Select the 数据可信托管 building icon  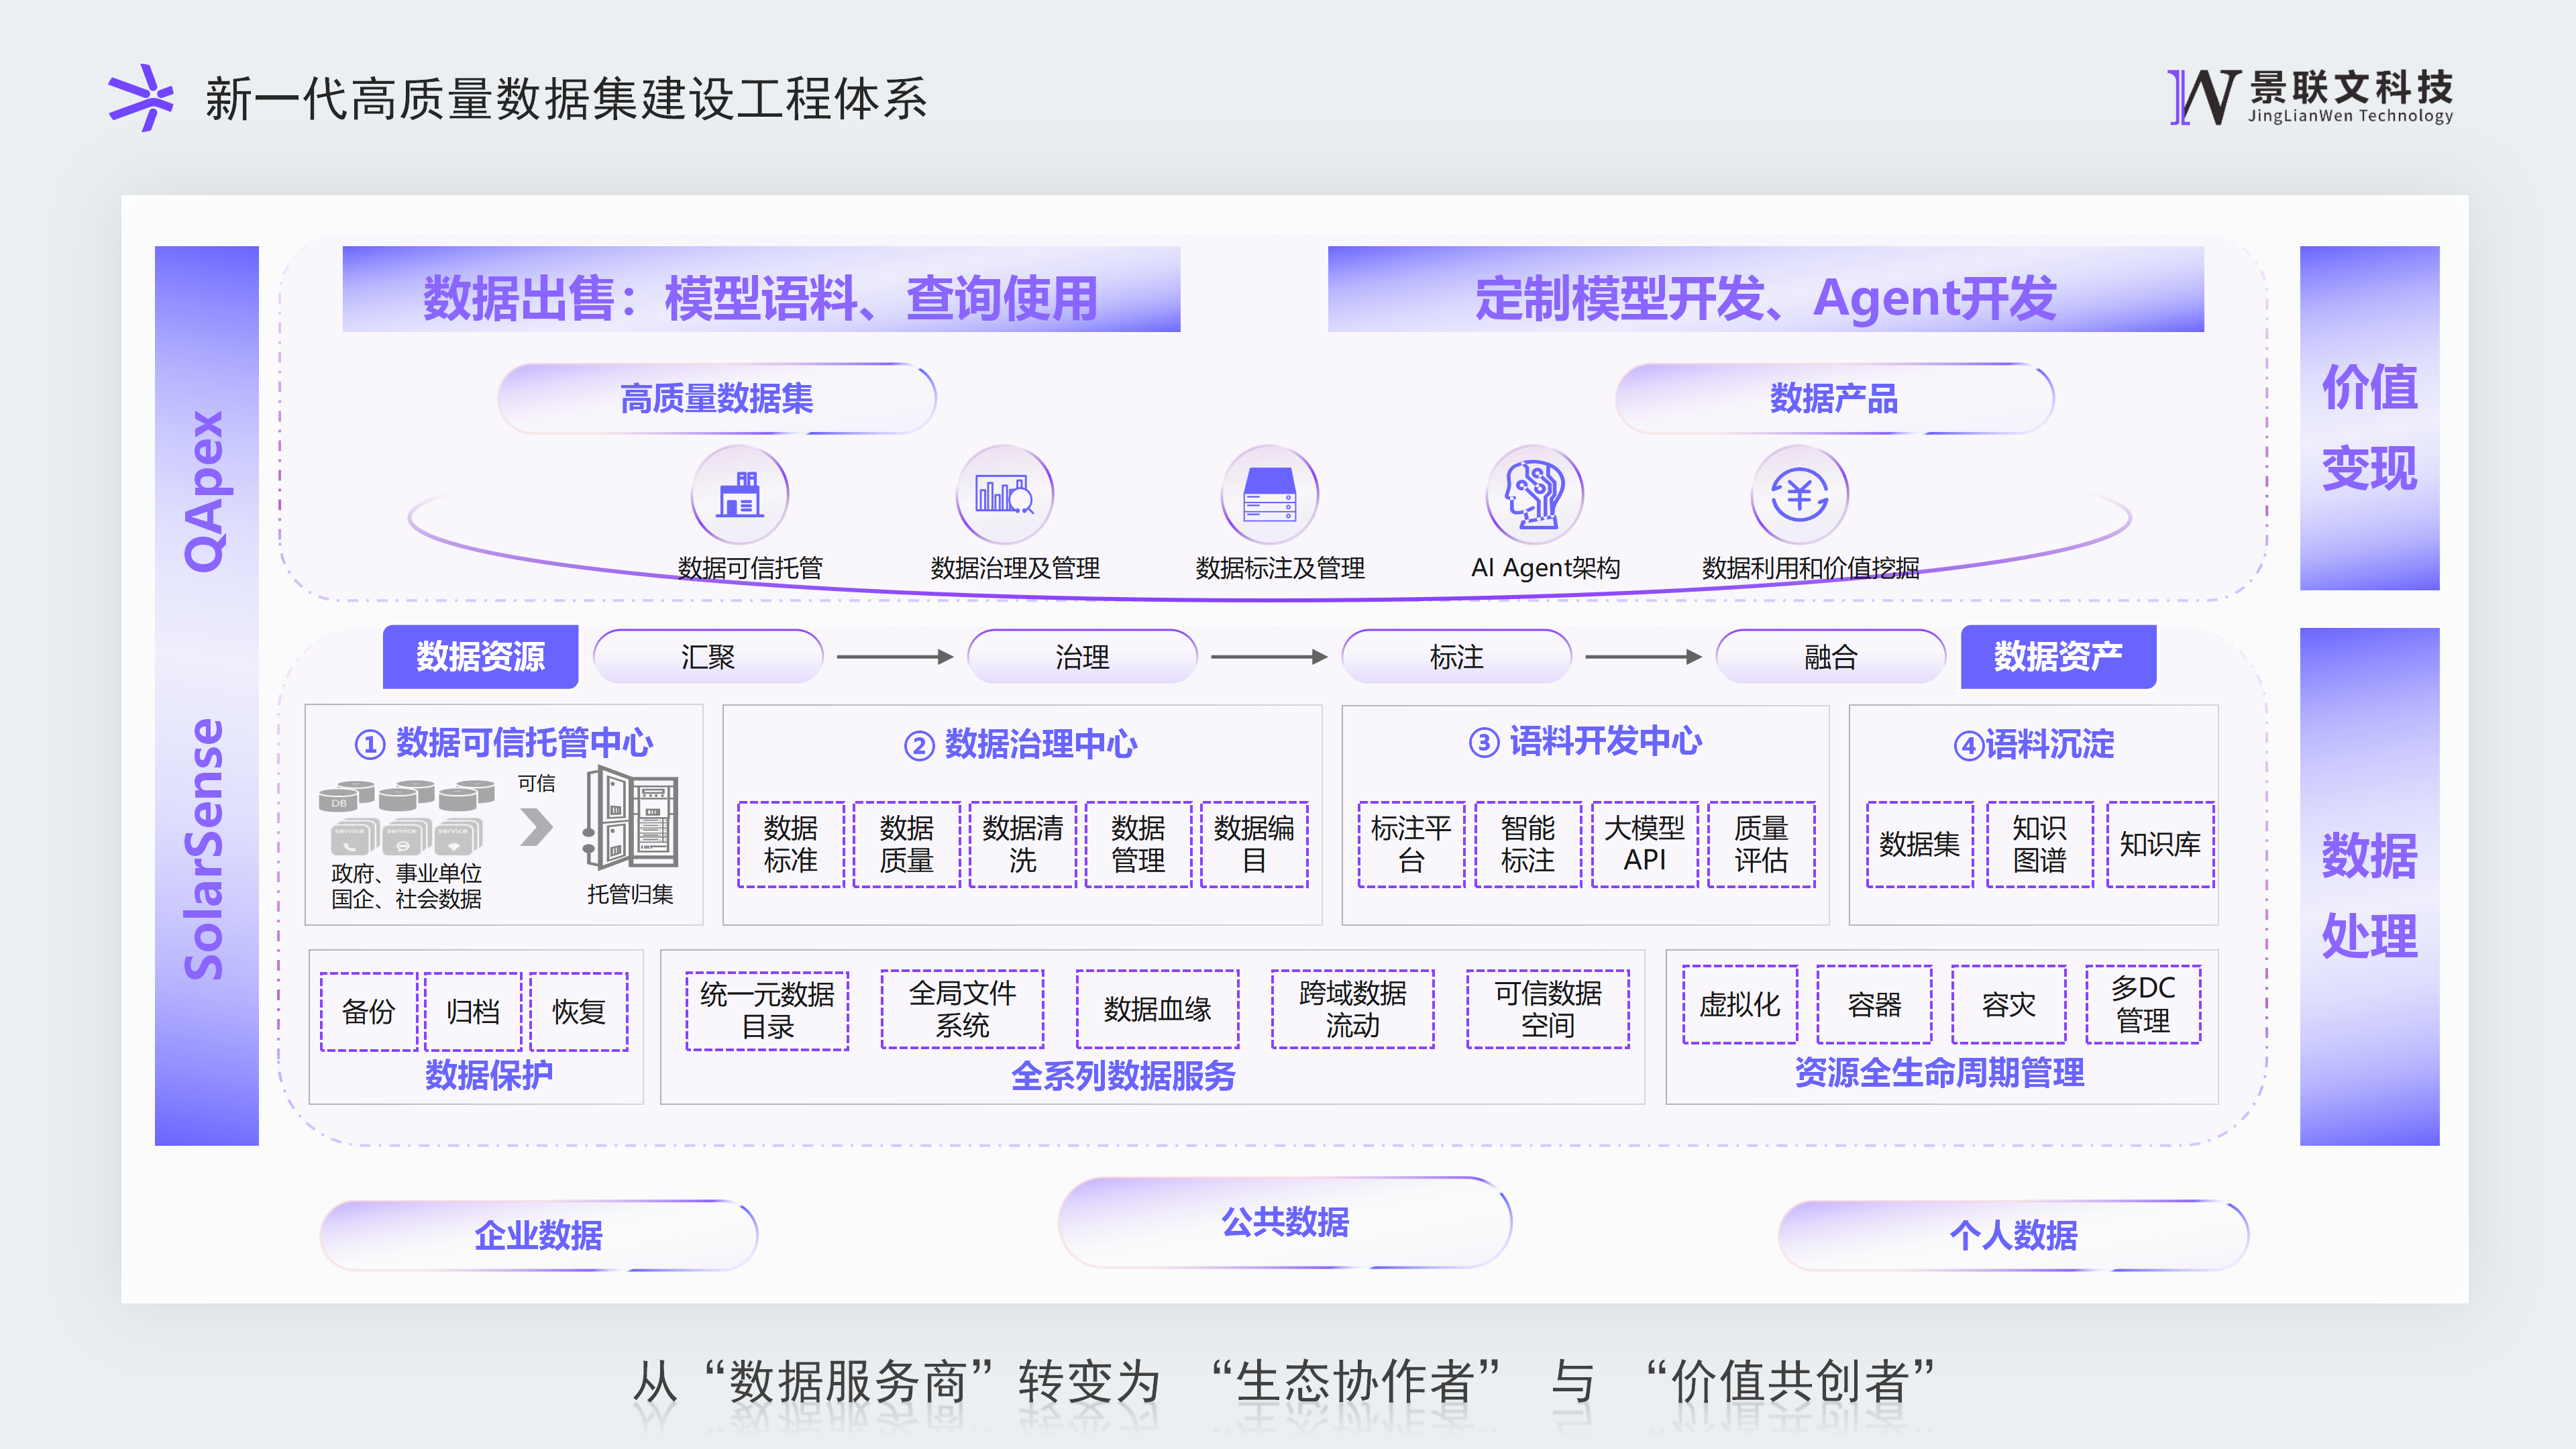[740, 494]
